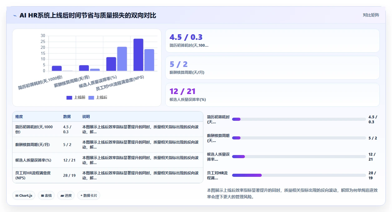Click the 薪酬核算周期 progress bar

299,138
